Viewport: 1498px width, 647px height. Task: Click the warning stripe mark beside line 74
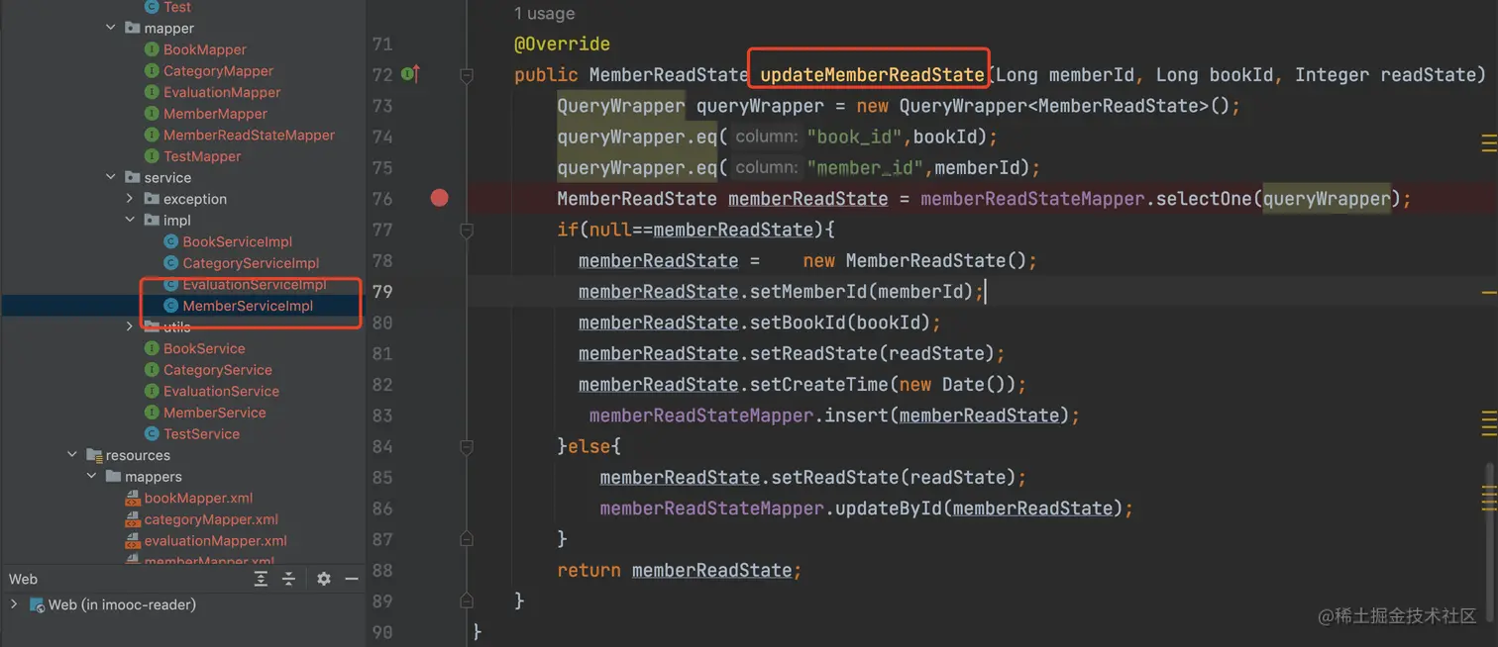click(x=1488, y=144)
